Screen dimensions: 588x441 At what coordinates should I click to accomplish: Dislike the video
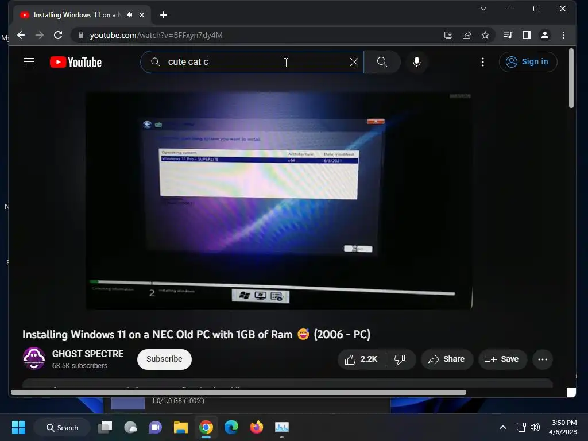click(400, 359)
